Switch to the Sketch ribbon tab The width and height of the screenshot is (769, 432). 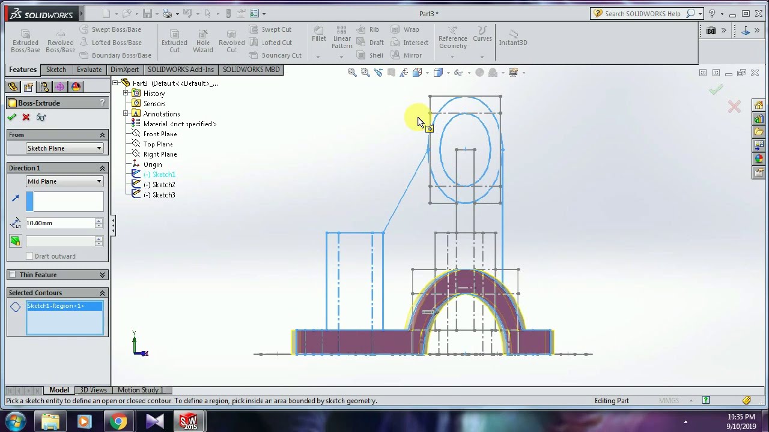(56, 70)
